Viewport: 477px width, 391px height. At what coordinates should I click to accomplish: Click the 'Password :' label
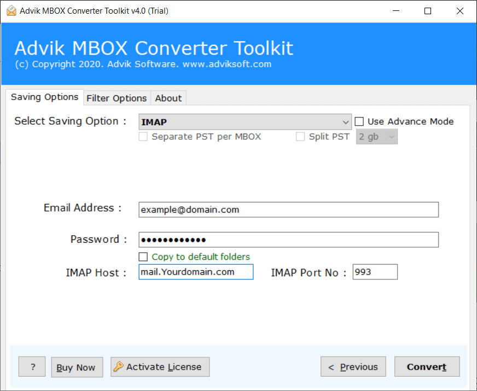(98, 240)
